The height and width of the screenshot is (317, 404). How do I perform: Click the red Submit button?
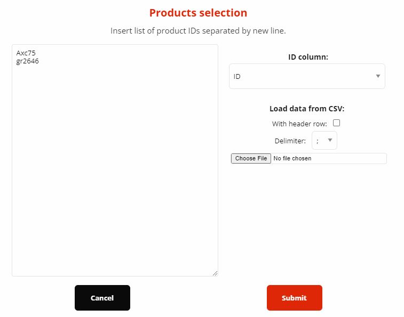[x=294, y=298]
